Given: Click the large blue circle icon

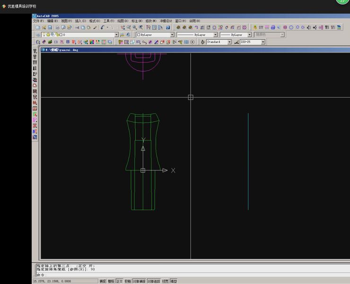Looking at the screenshot, I should point(291,27).
